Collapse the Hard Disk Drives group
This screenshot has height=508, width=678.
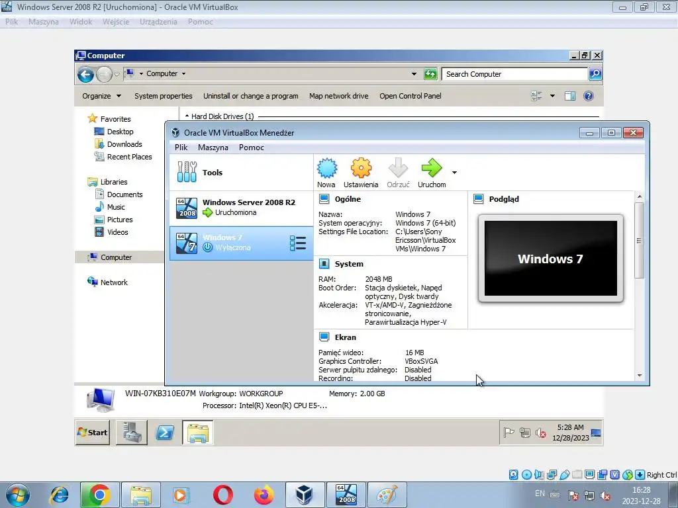click(x=187, y=116)
